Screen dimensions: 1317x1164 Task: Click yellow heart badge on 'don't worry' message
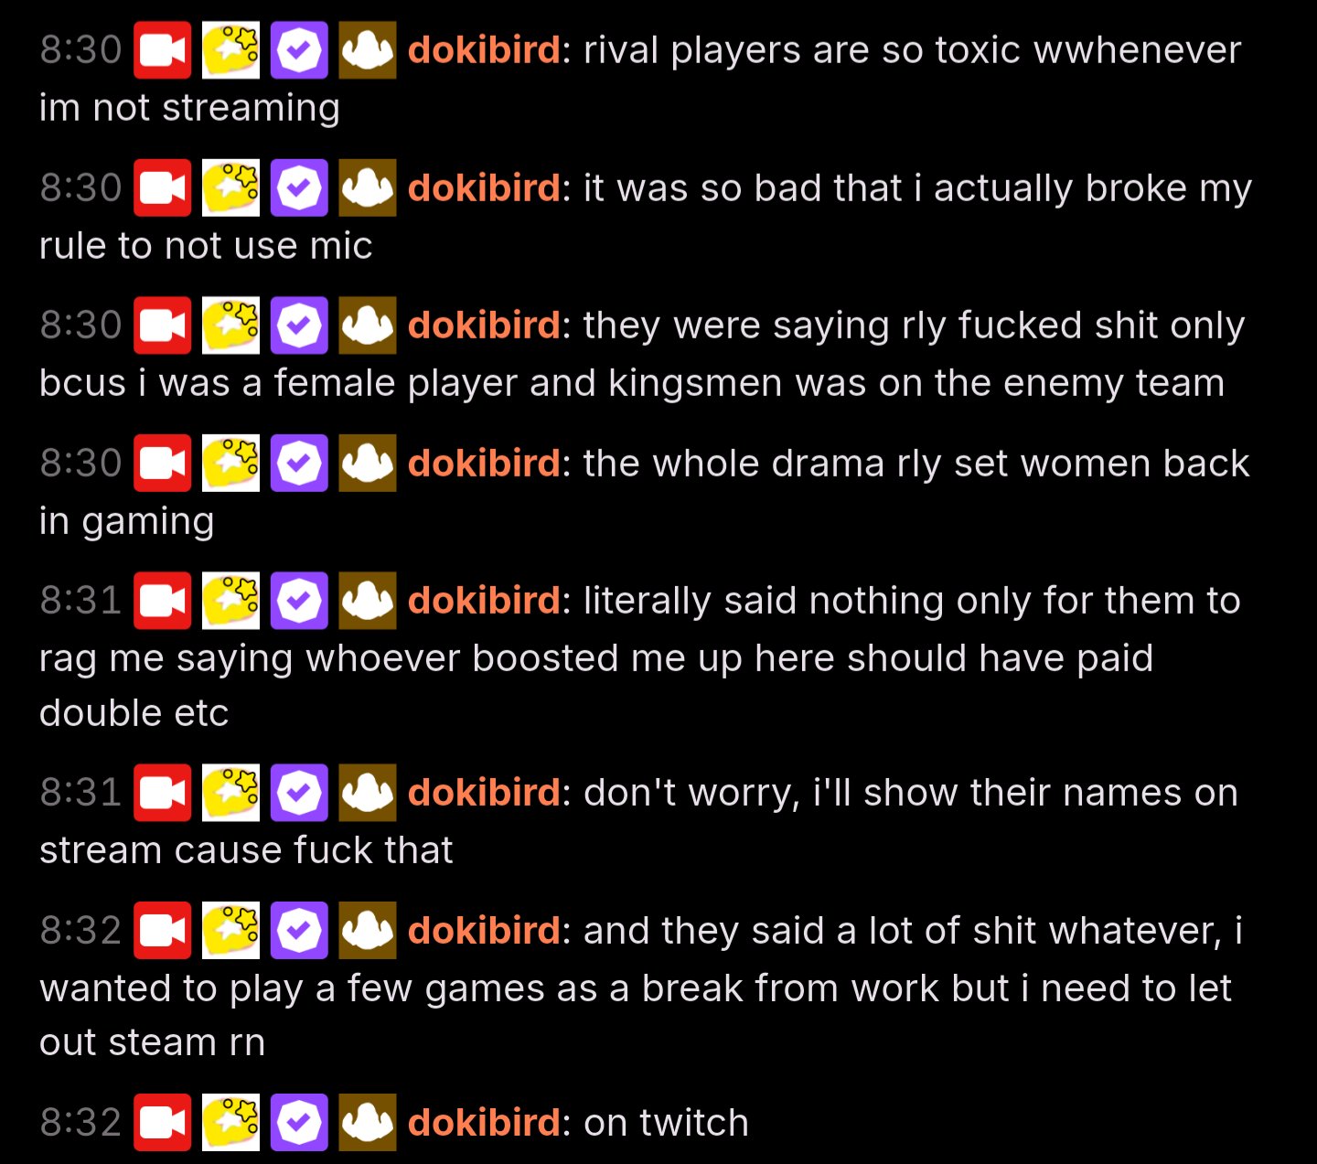pos(230,793)
